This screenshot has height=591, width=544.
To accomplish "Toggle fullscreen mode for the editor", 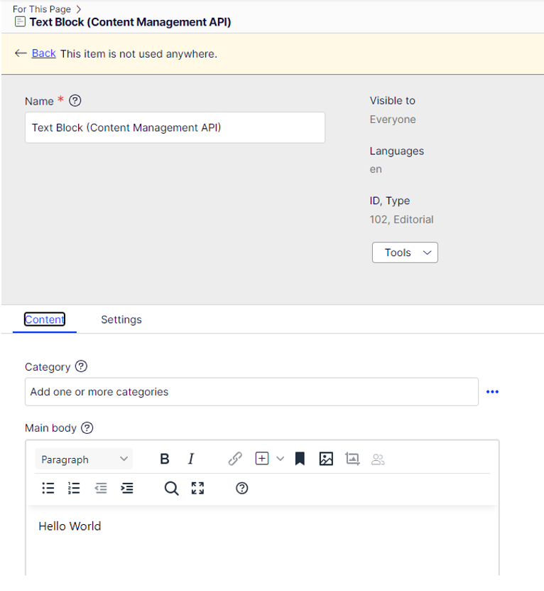I will 198,488.
